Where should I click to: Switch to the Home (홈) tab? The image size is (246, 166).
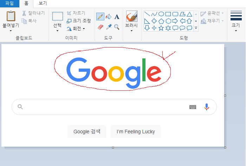26,4
